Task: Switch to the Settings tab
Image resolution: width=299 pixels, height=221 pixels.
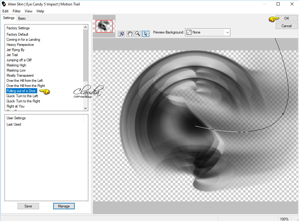Action: 8,18
